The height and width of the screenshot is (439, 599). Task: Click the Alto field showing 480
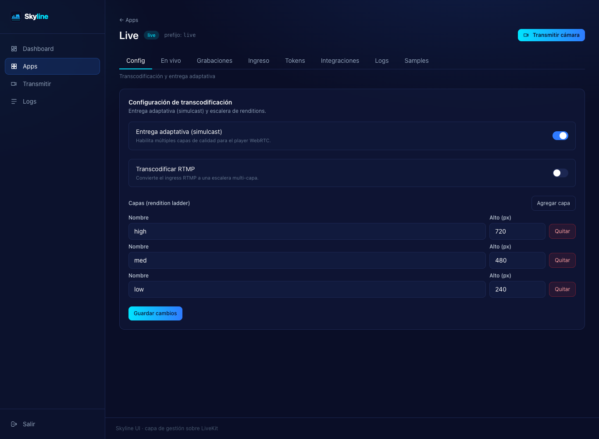pyautogui.click(x=517, y=260)
